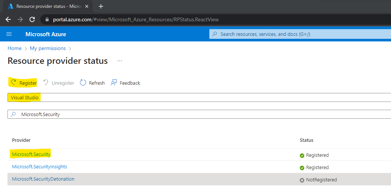
Task: Click the NotRegistered status text
Action: [321, 180]
